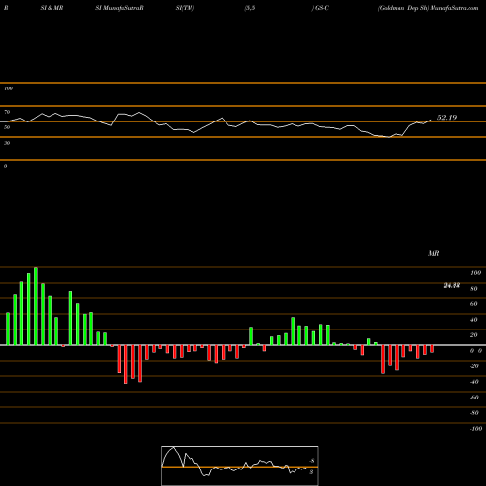Open the mini overview chart thumbnail

pos(240,466)
